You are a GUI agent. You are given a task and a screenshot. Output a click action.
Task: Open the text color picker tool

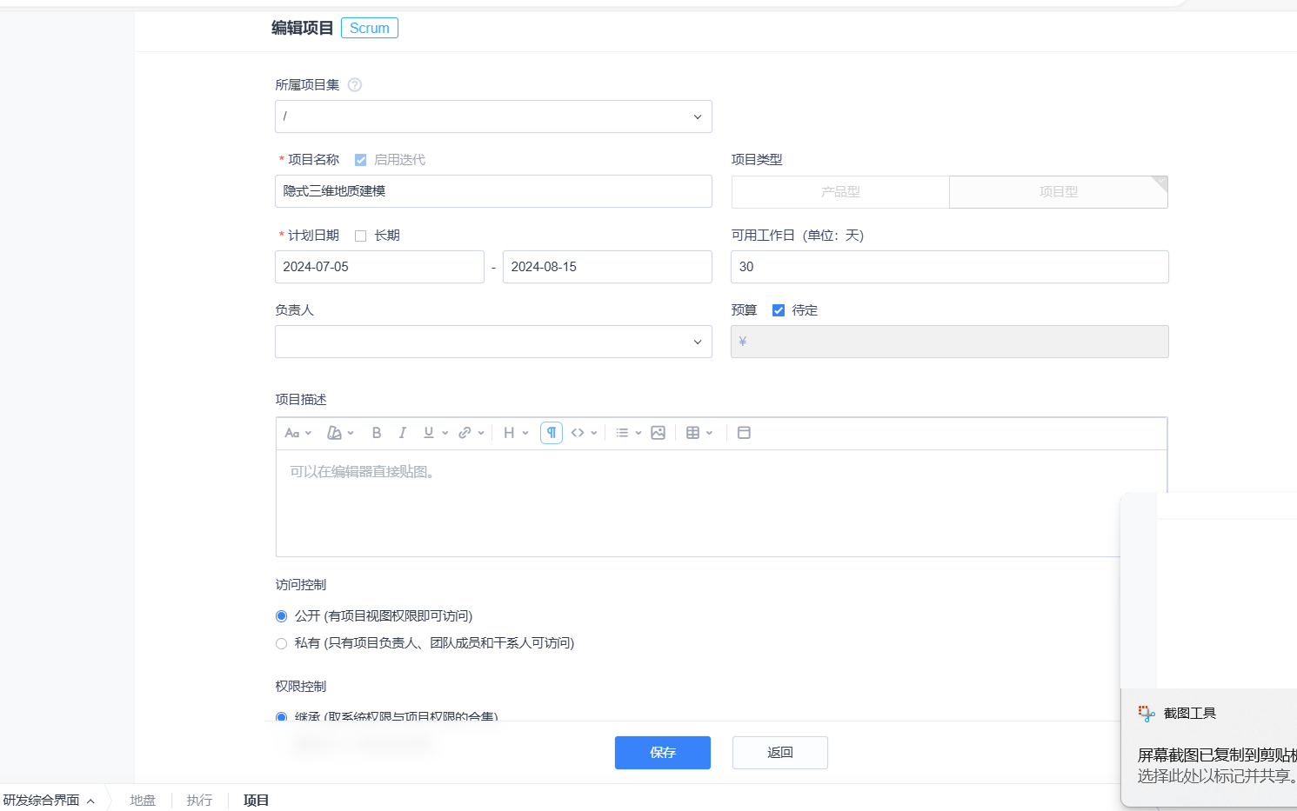pos(335,433)
